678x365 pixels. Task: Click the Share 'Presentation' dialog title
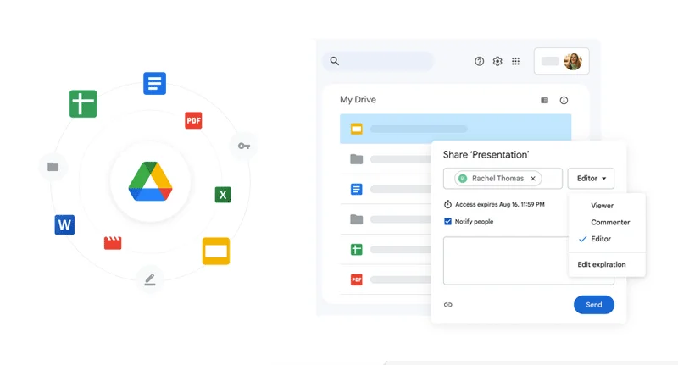[x=486, y=155]
